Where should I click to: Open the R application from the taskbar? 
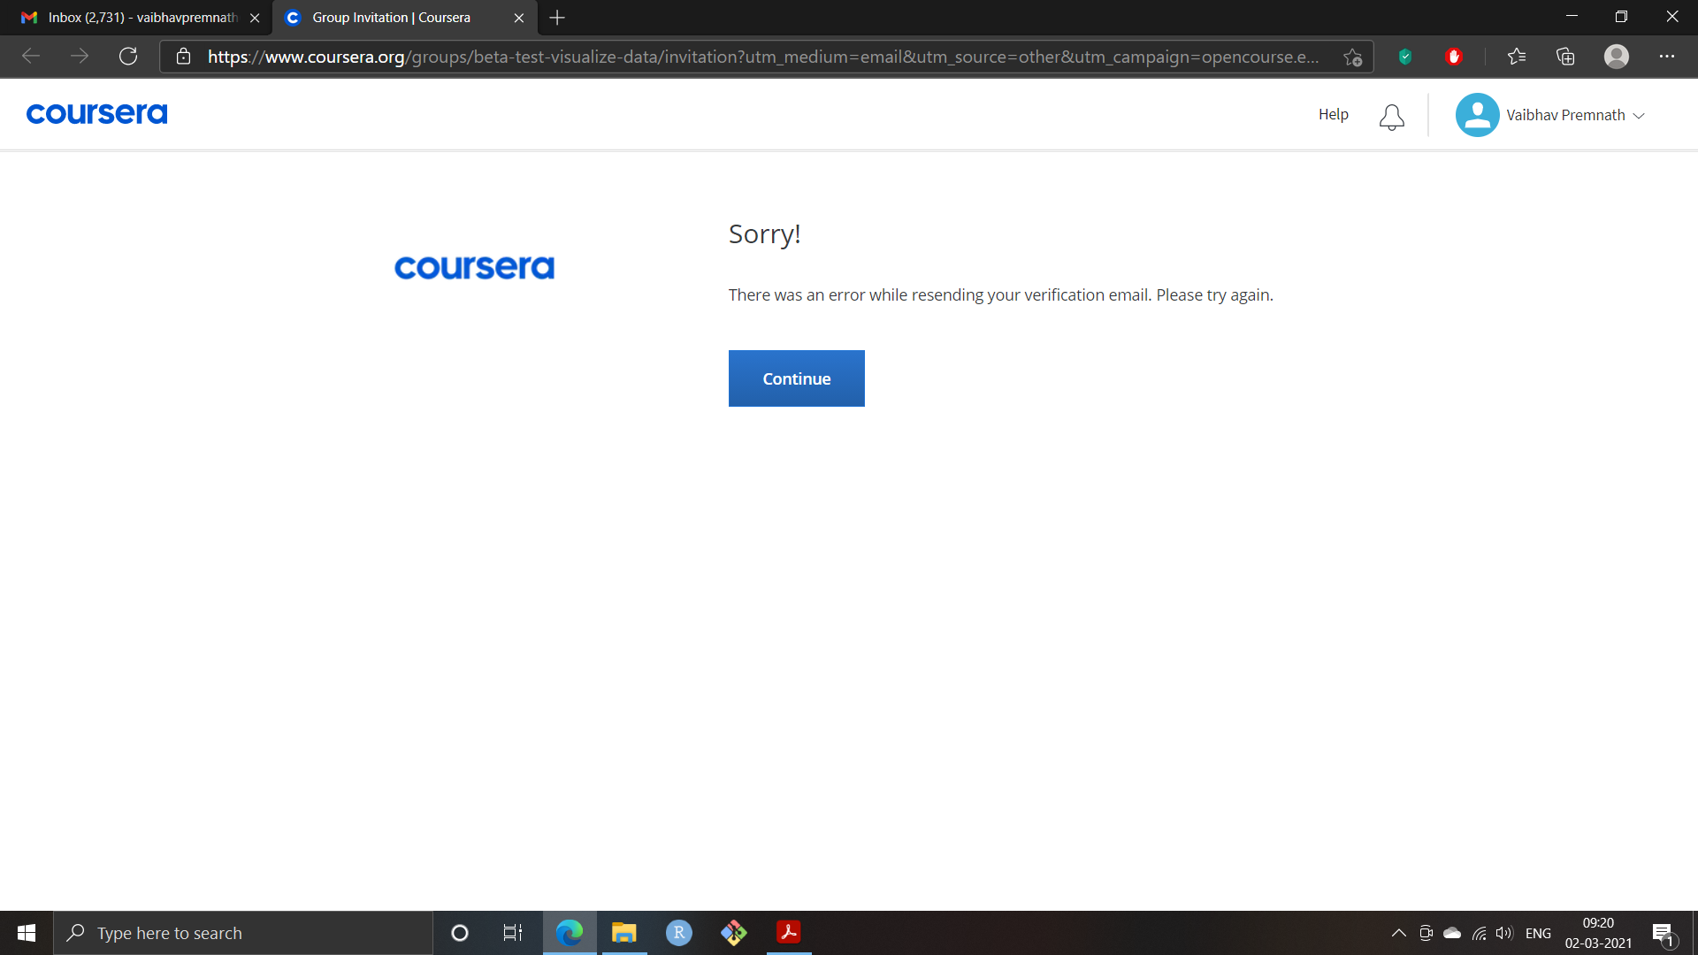coord(679,933)
